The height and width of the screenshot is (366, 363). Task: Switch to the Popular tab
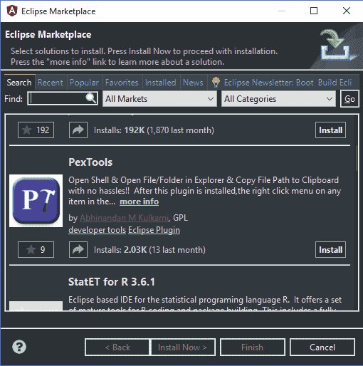(x=84, y=83)
